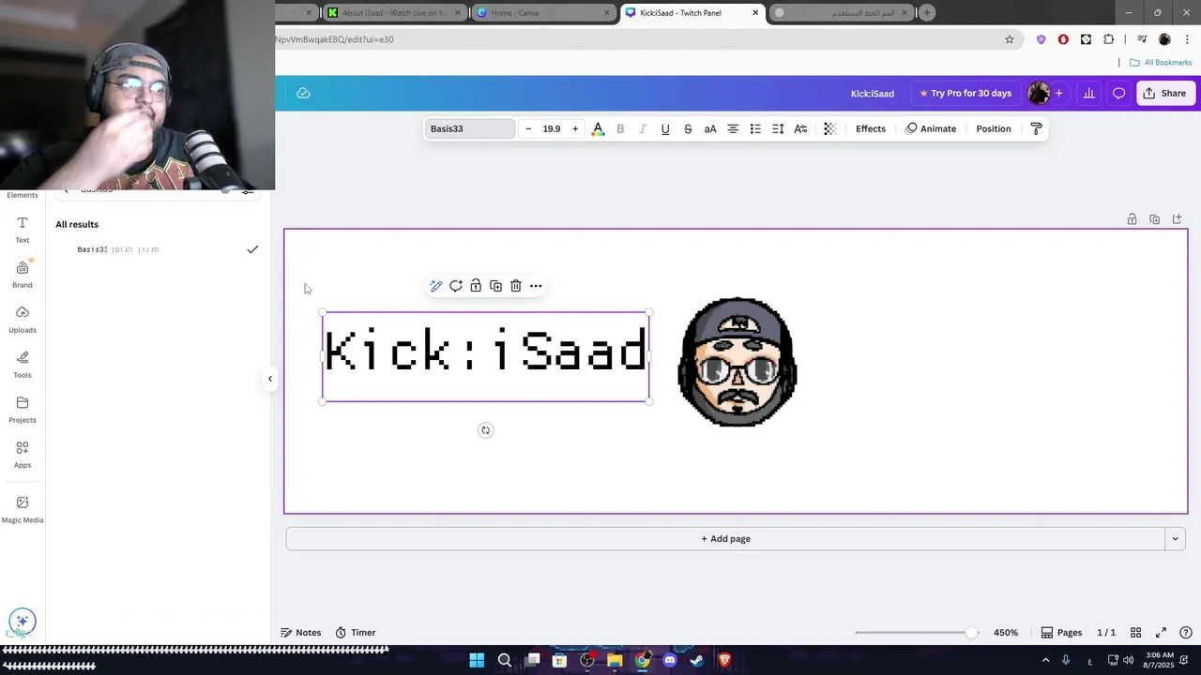Click the Share button
The height and width of the screenshot is (675, 1201).
[1164, 93]
